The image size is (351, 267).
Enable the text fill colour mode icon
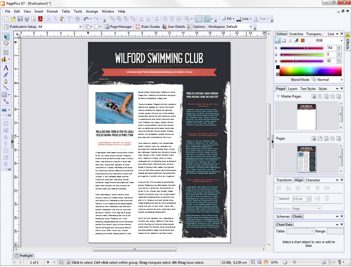[290, 40]
